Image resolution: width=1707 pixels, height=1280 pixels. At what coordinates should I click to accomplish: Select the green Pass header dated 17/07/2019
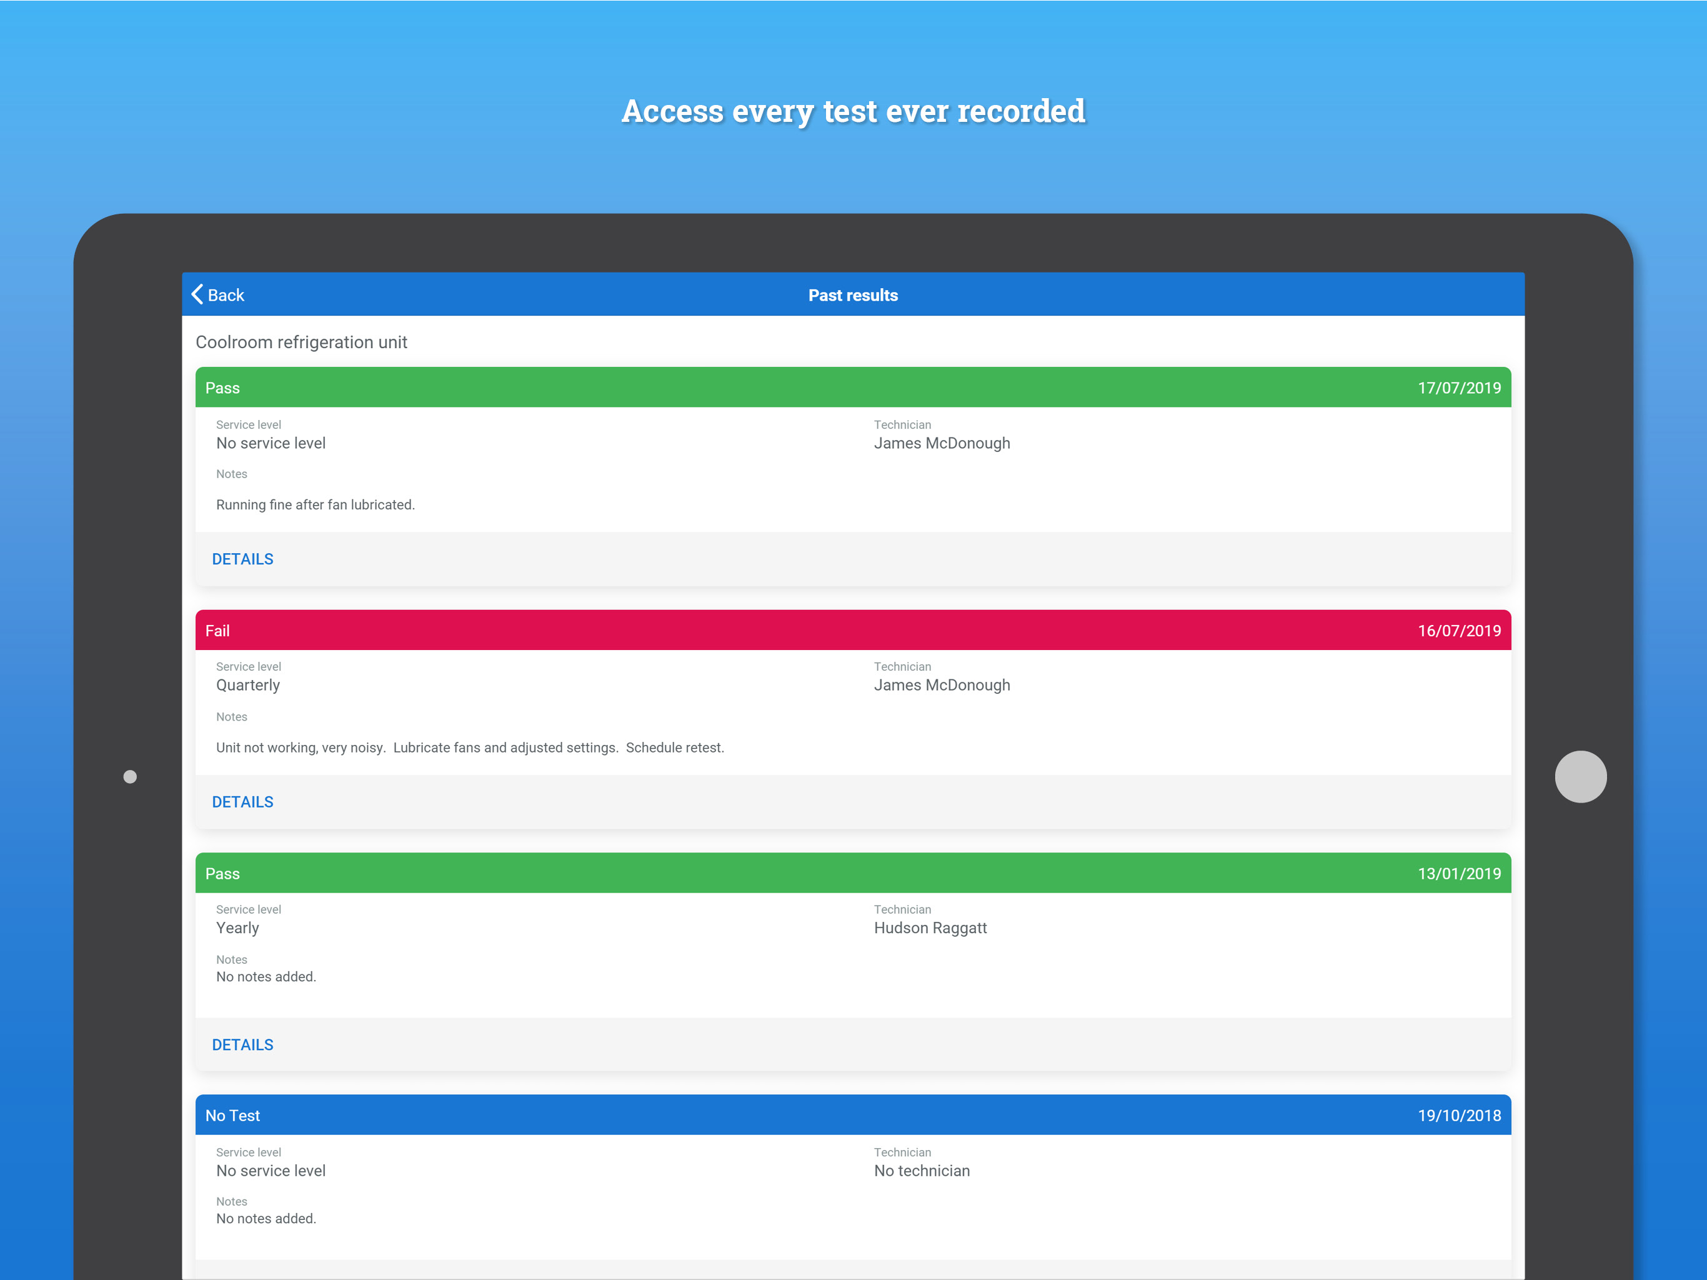pos(853,387)
